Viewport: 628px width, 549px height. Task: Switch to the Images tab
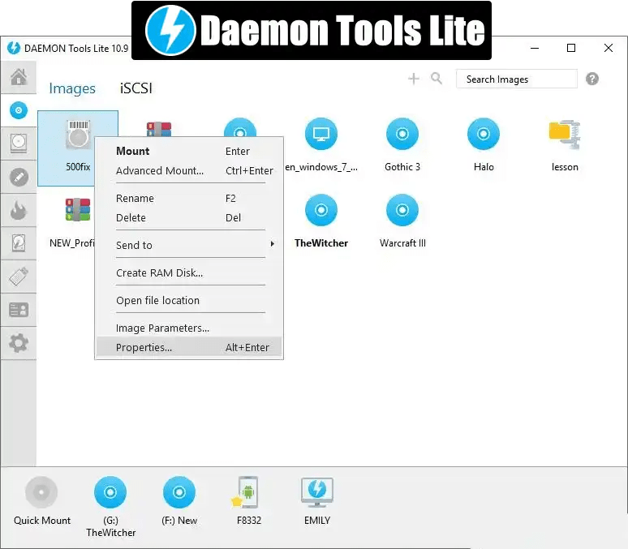(72, 88)
